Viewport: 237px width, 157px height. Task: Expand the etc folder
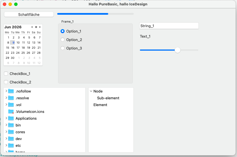point(6,145)
